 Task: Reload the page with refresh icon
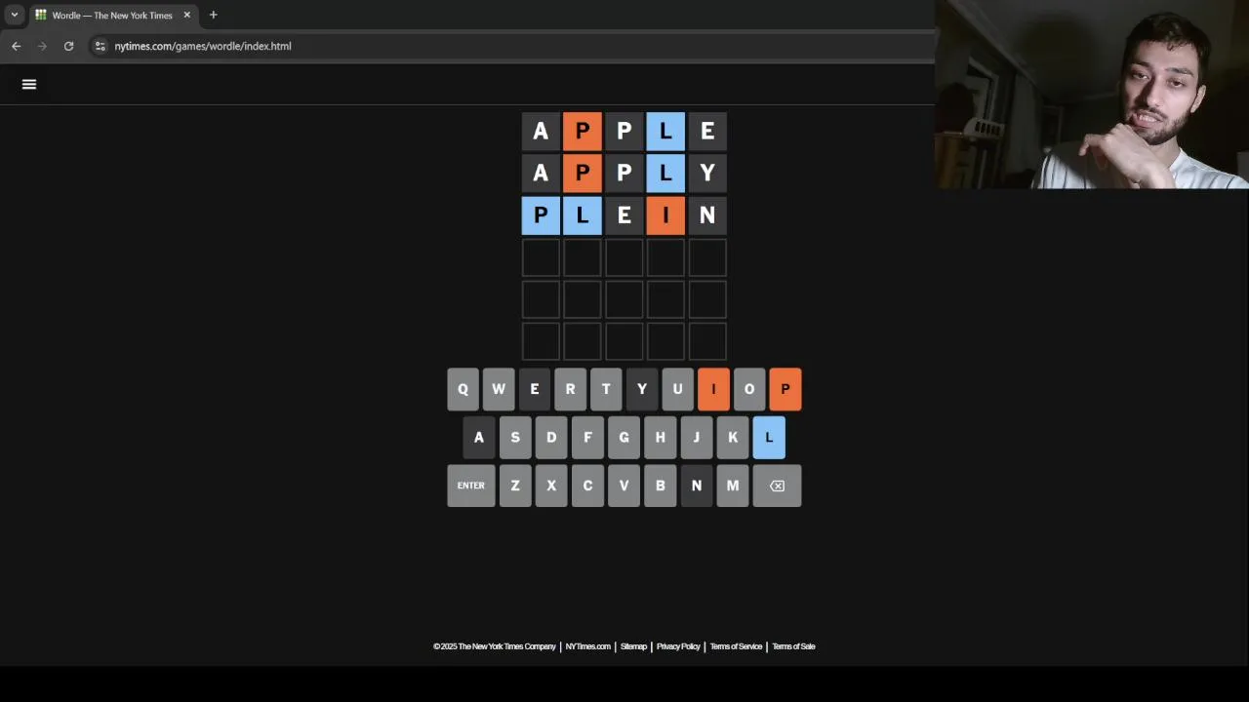[68, 46]
